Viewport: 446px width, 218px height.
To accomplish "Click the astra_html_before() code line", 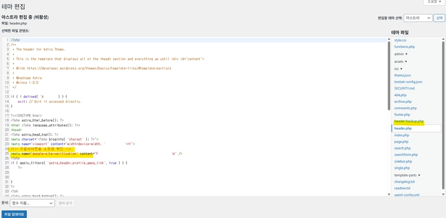I will pos(37,120).
